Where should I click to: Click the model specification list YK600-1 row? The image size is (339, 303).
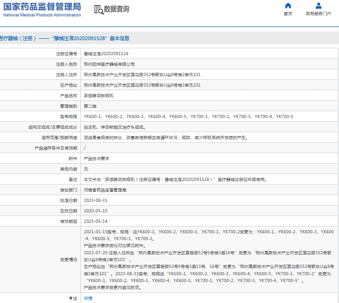[x=188, y=117]
